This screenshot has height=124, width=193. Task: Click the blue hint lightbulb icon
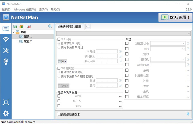[x=188, y=114]
